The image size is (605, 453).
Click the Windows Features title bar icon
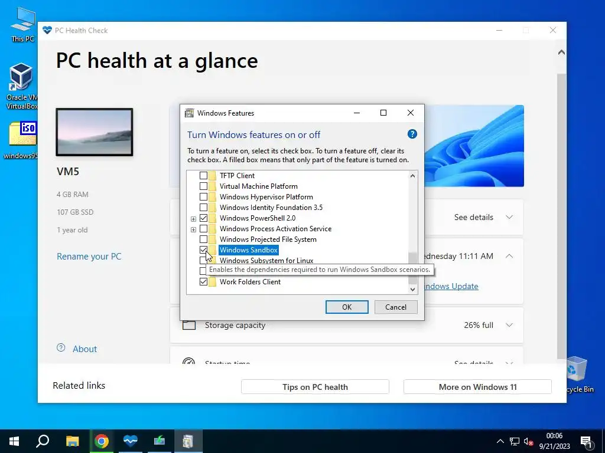coord(189,113)
